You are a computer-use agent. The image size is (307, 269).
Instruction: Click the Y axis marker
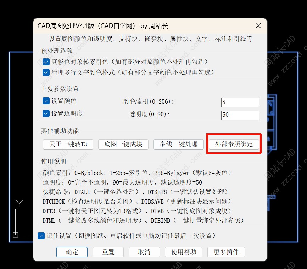tap(19, 203)
